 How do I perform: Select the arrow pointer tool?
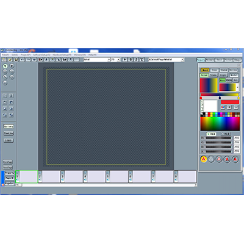[x=5, y=66]
